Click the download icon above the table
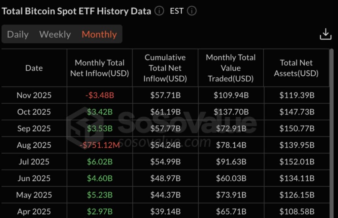The width and height of the screenshot is (338, 218). click(325, 34)
